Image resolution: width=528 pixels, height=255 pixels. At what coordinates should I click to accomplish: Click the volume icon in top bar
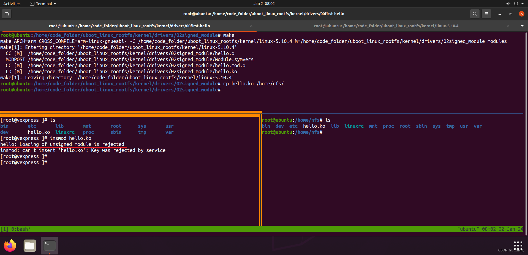pyautogui.click(x=508, y=4)
